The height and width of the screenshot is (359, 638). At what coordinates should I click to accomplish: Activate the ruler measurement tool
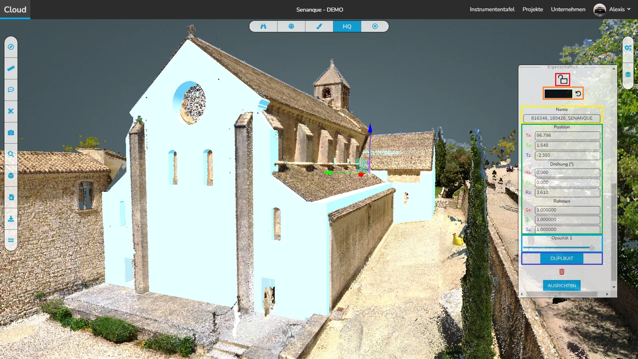tap(11, 68)
